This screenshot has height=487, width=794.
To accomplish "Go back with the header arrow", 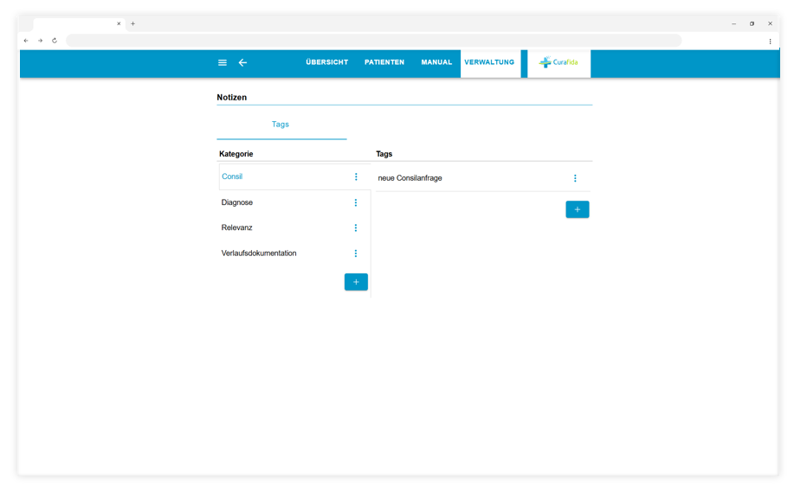I will pyautogui.click(x=242, y=62).
